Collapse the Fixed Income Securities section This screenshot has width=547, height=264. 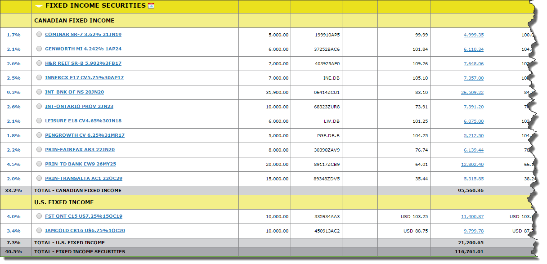click(39, 6)
